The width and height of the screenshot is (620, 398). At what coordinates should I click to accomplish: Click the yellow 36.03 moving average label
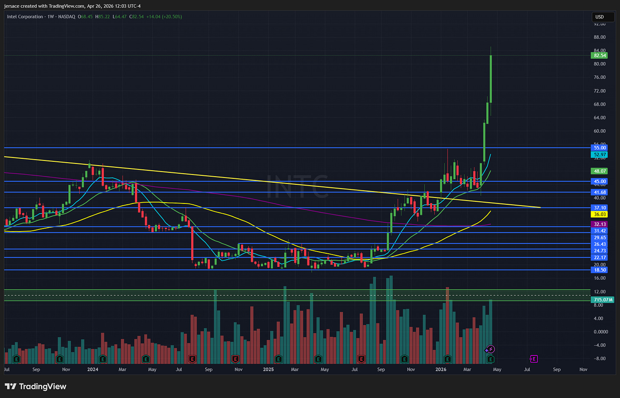click(600, 215)
